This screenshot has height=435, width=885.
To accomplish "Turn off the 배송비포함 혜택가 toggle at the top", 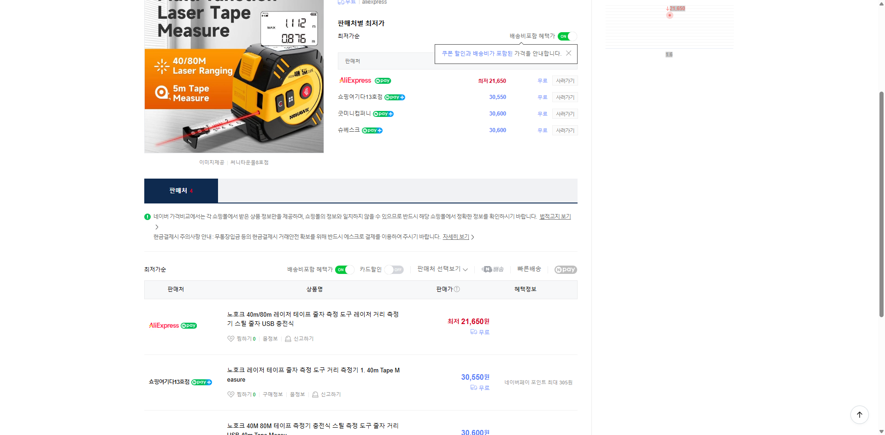I will [x=566, y=36].
